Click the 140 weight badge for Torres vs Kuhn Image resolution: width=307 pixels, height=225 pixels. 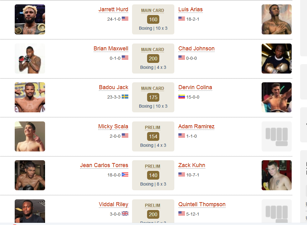click(153, 175)
